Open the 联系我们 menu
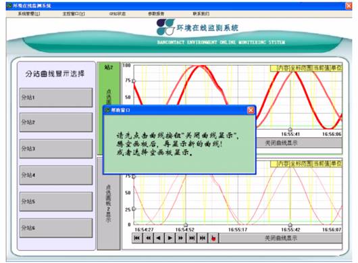 [x=201, y=14]
